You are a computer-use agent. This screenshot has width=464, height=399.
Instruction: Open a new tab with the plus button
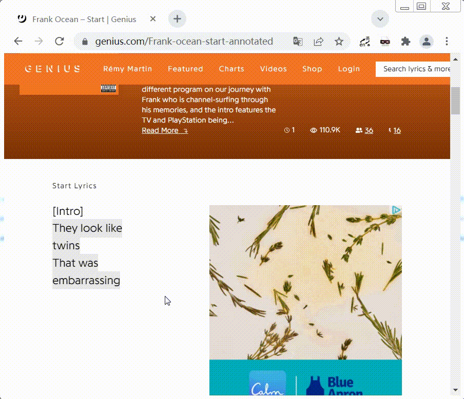coord(177,19)
